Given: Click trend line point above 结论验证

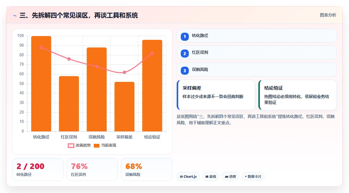Looking at the screenshot, I should pos(152,53).
